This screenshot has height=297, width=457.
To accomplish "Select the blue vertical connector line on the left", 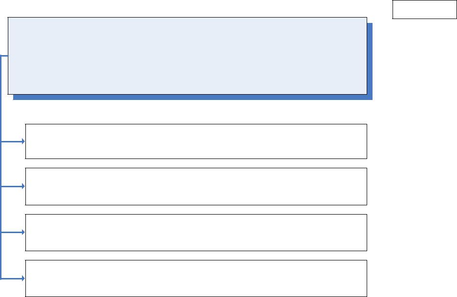I will tap(1, 167).
